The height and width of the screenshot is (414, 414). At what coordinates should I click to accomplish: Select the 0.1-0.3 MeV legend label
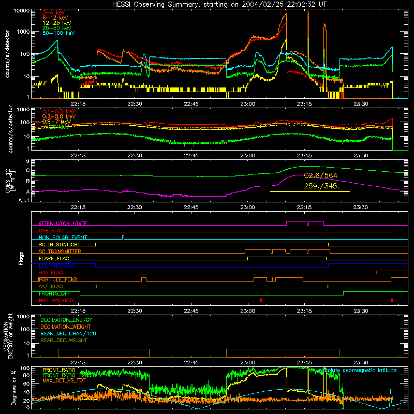tap(59, 111)
